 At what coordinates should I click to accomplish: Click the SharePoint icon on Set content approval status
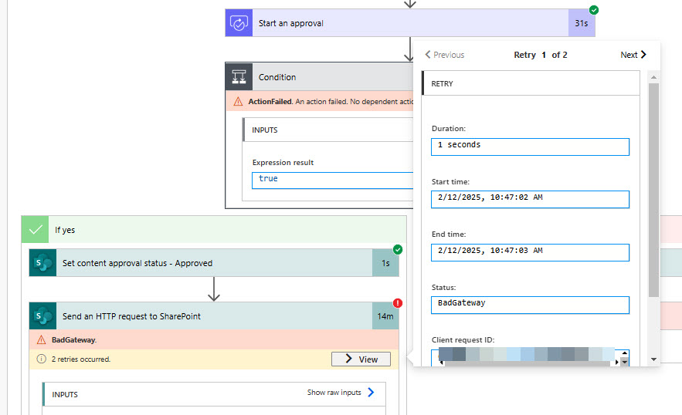pyautogui.click(x=42, y=263)
